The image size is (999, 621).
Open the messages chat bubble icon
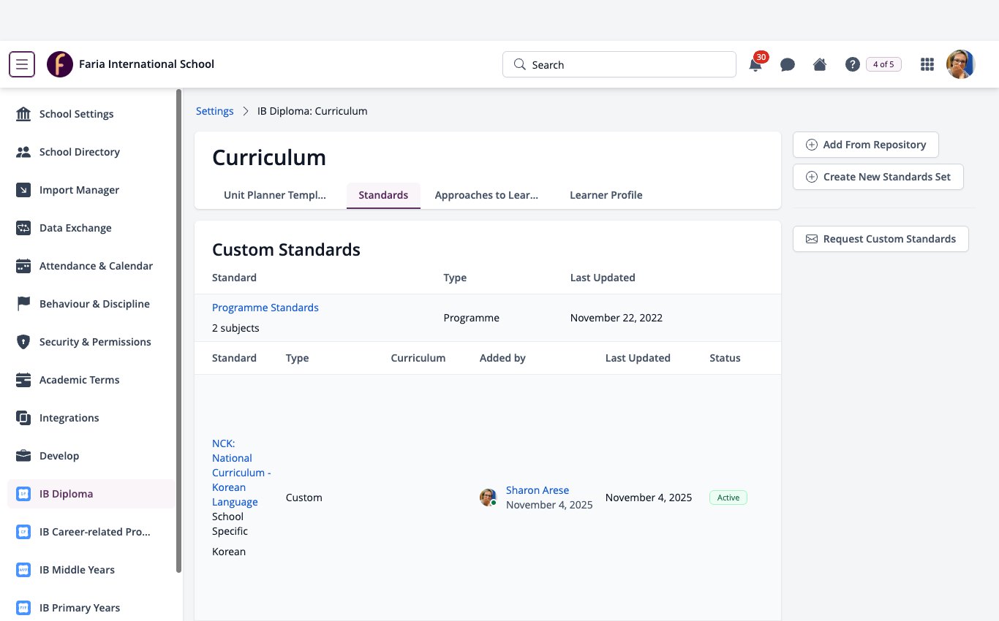tap(788, 64)
